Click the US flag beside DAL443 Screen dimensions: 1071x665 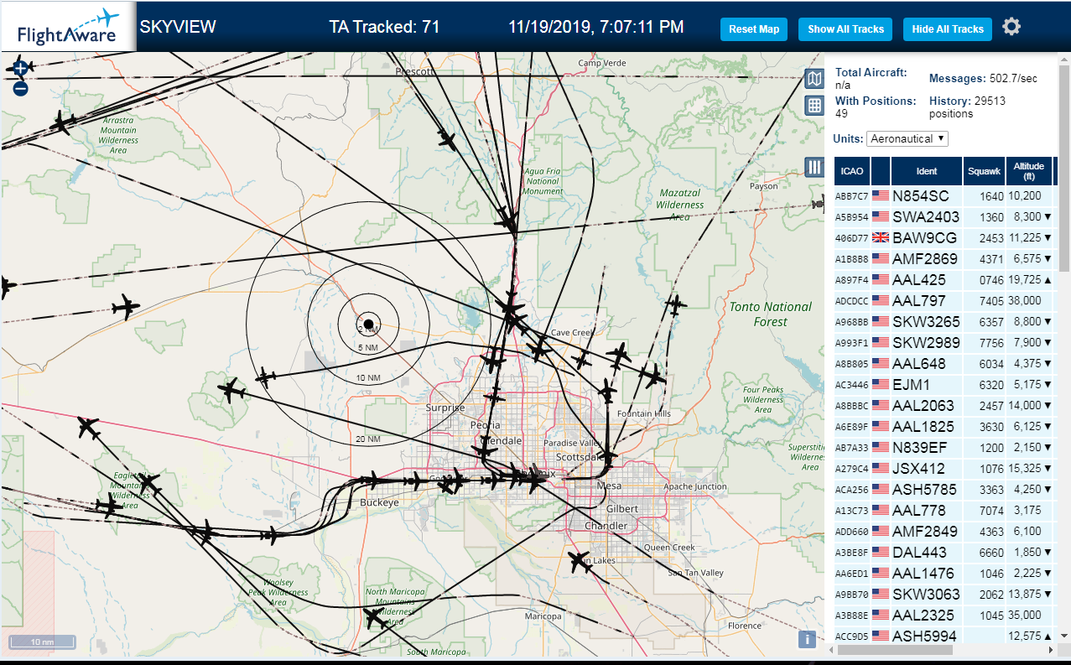[881, 552]
